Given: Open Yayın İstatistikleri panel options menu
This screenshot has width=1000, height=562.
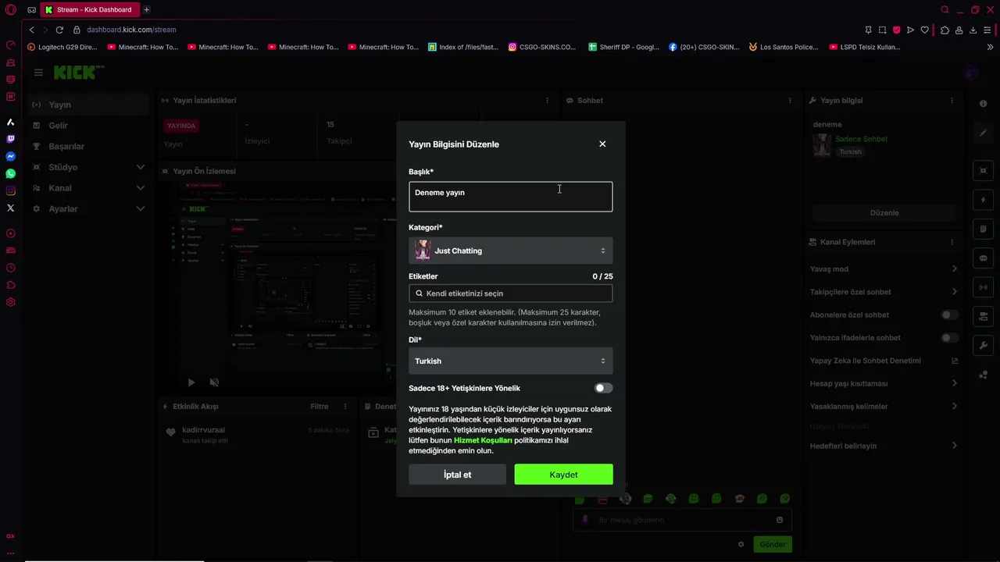Looking at the screenshot, I should click(x=547, y=101).
